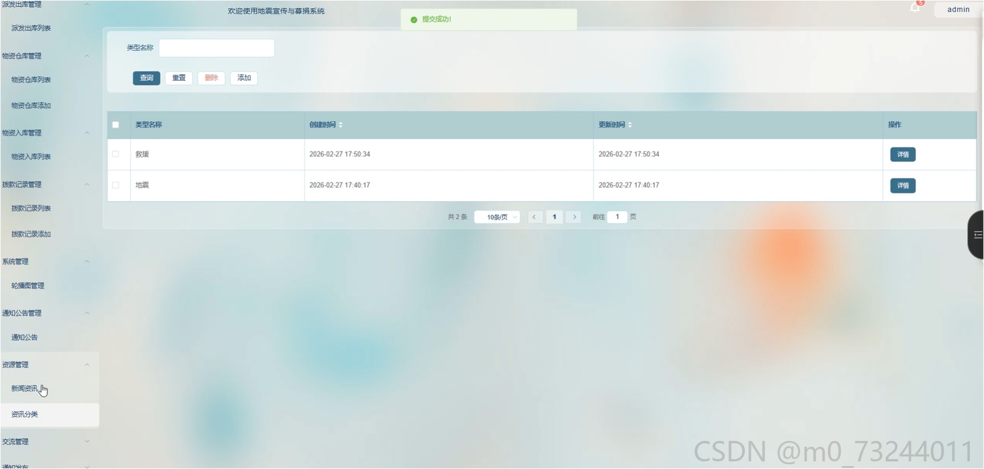Click the red 删除 delete button
The width and height of the screenshot is (984, 469).
tap(212, 78)
